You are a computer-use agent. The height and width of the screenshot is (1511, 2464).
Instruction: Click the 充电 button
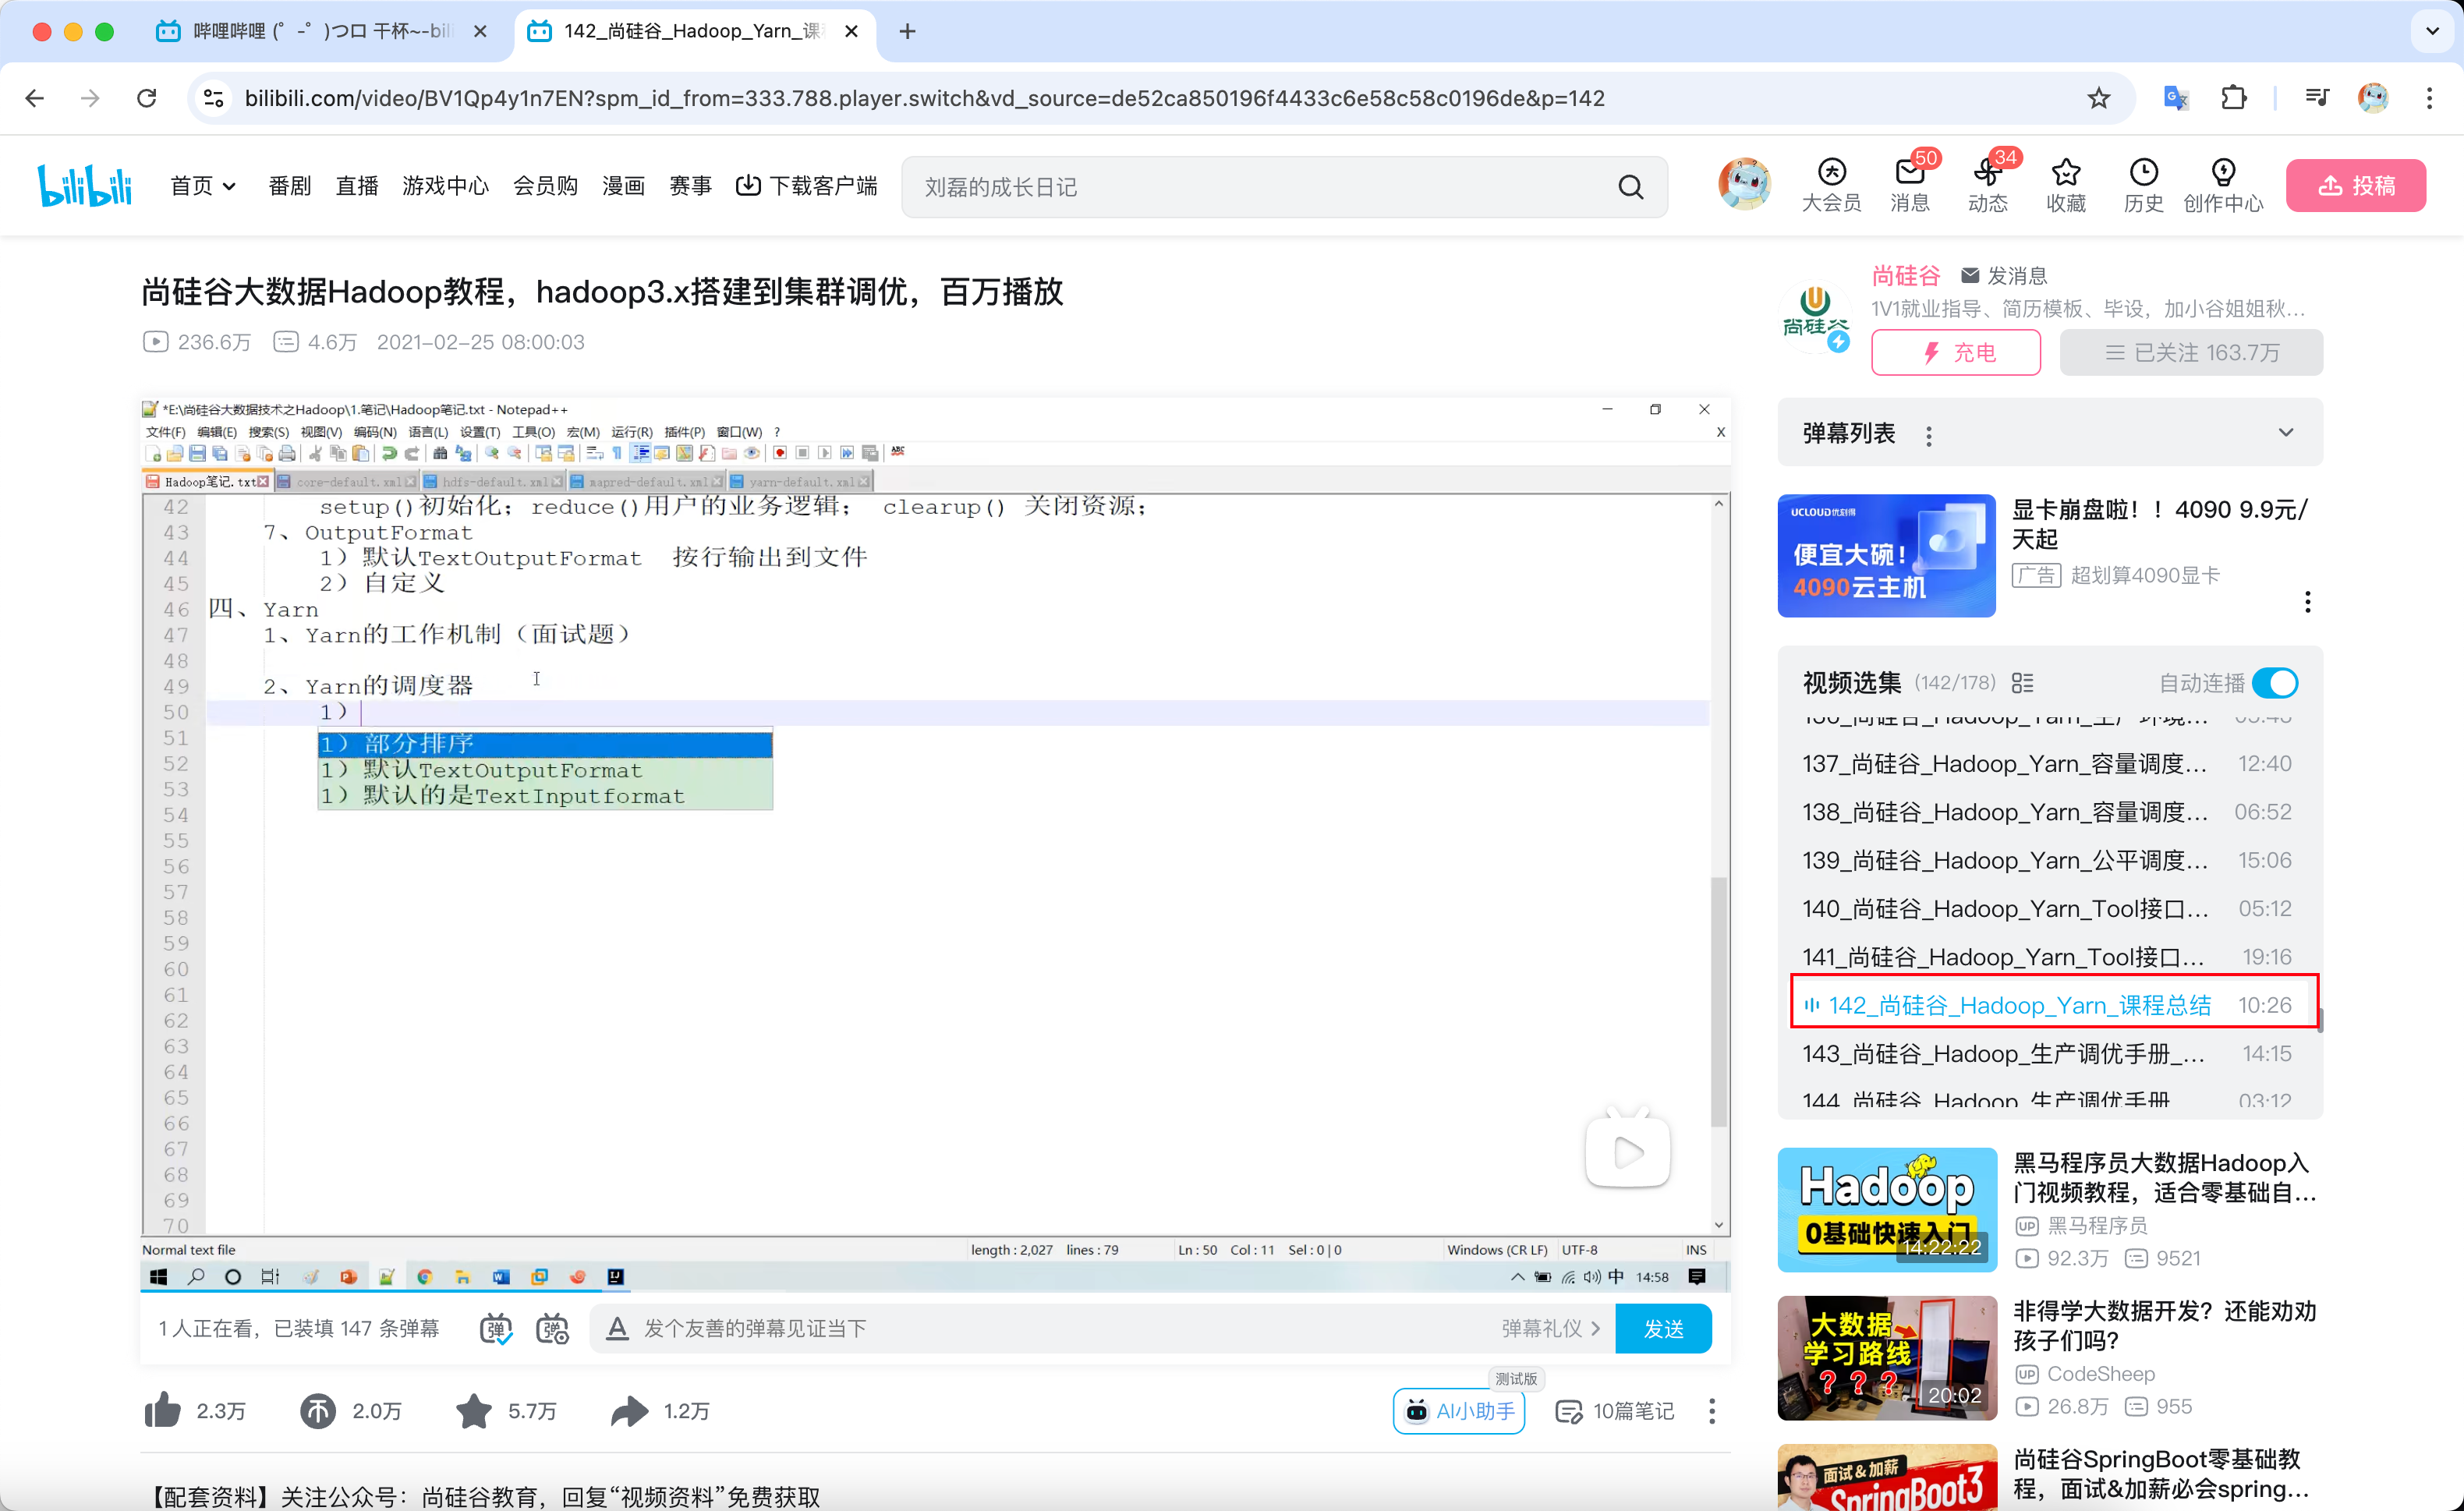[1956, 352]
